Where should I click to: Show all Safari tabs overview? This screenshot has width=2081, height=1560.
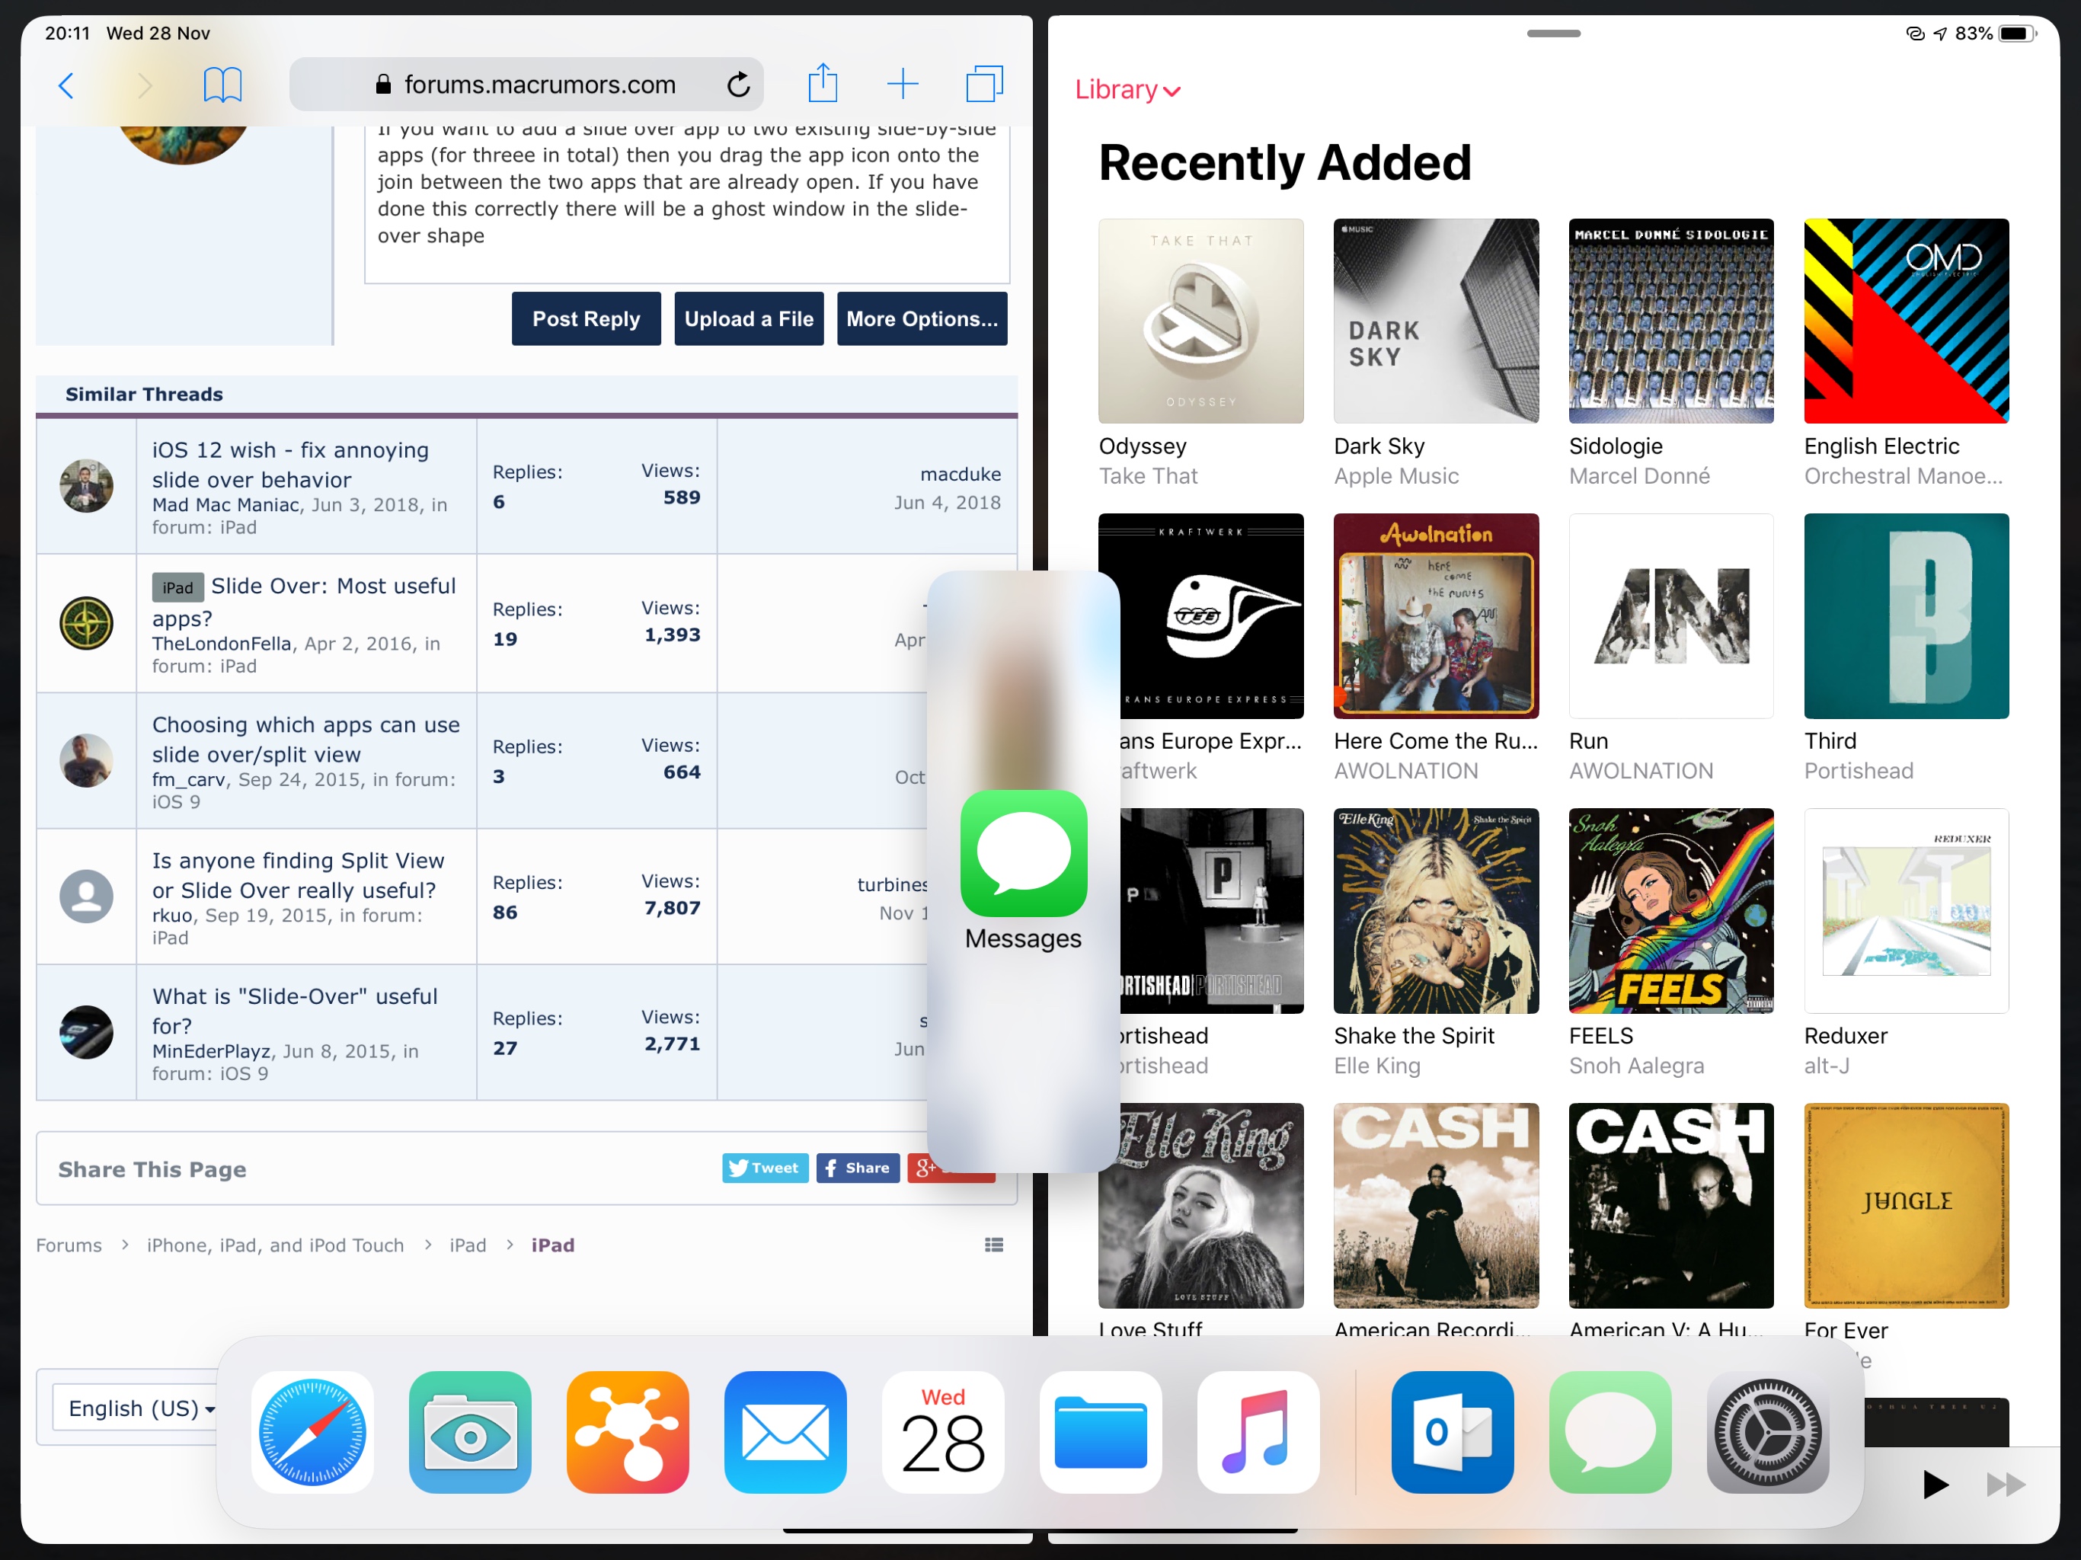pos(984,84)
